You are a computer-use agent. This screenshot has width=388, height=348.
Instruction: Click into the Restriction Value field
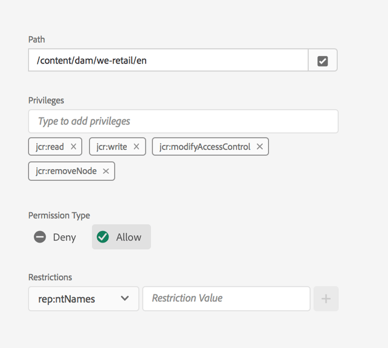(226, 299)
